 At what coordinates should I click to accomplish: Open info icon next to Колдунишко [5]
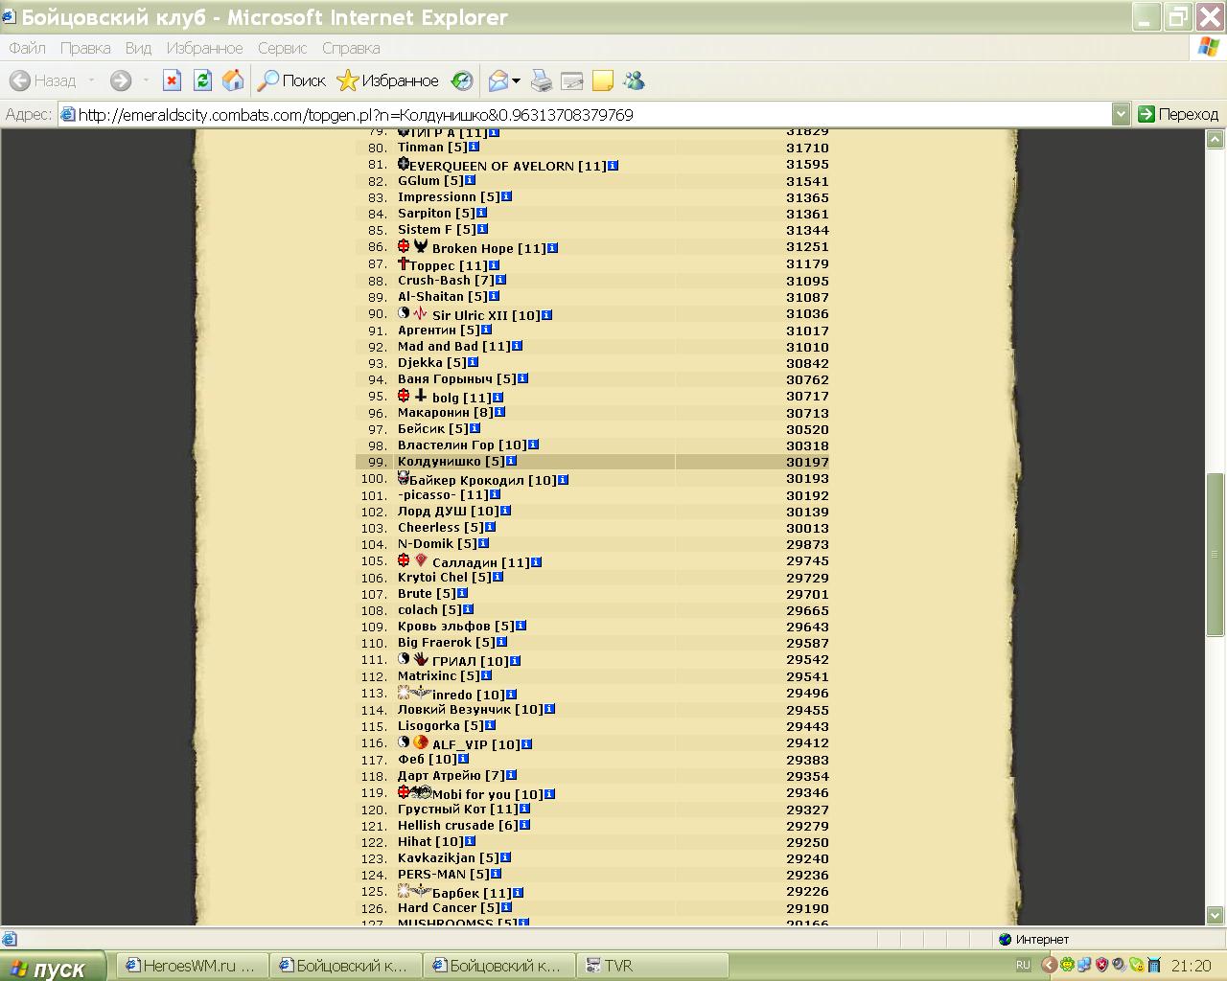pyautogui.click(x=511, y=461)
